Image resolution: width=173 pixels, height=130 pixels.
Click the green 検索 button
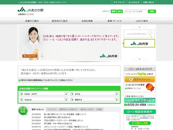[x=152, y=11]
